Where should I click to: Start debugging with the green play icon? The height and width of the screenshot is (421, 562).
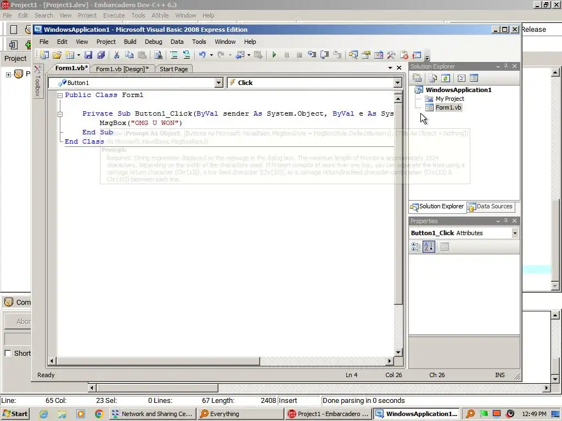(x=274, y=55)
